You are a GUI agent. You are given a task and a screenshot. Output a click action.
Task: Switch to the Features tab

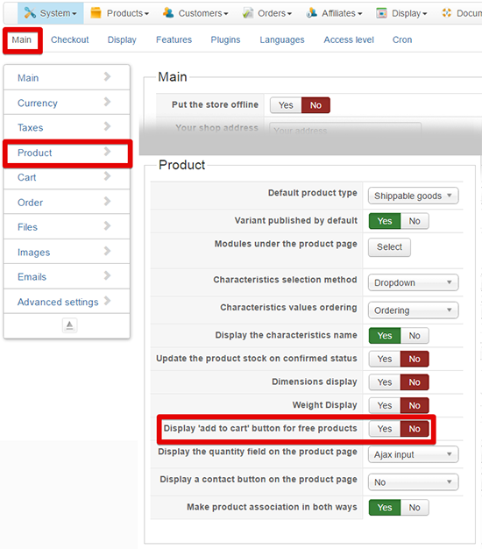(174, 39)
